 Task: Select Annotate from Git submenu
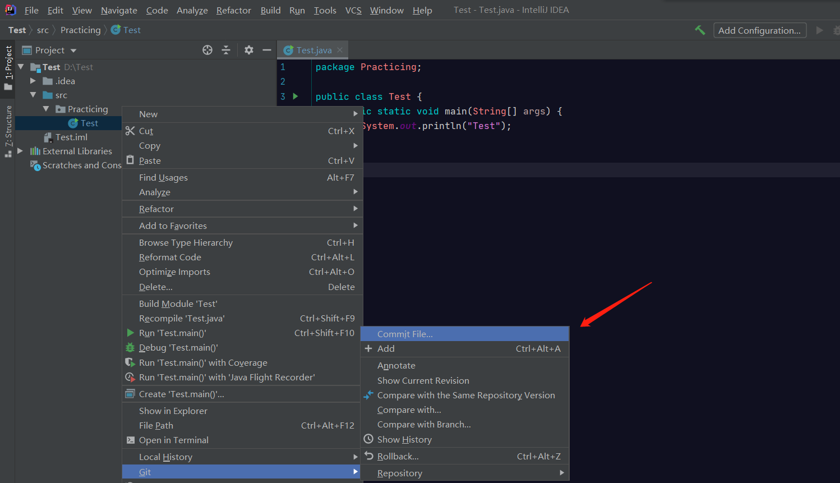pyautogui.click(x=465, y=365)
